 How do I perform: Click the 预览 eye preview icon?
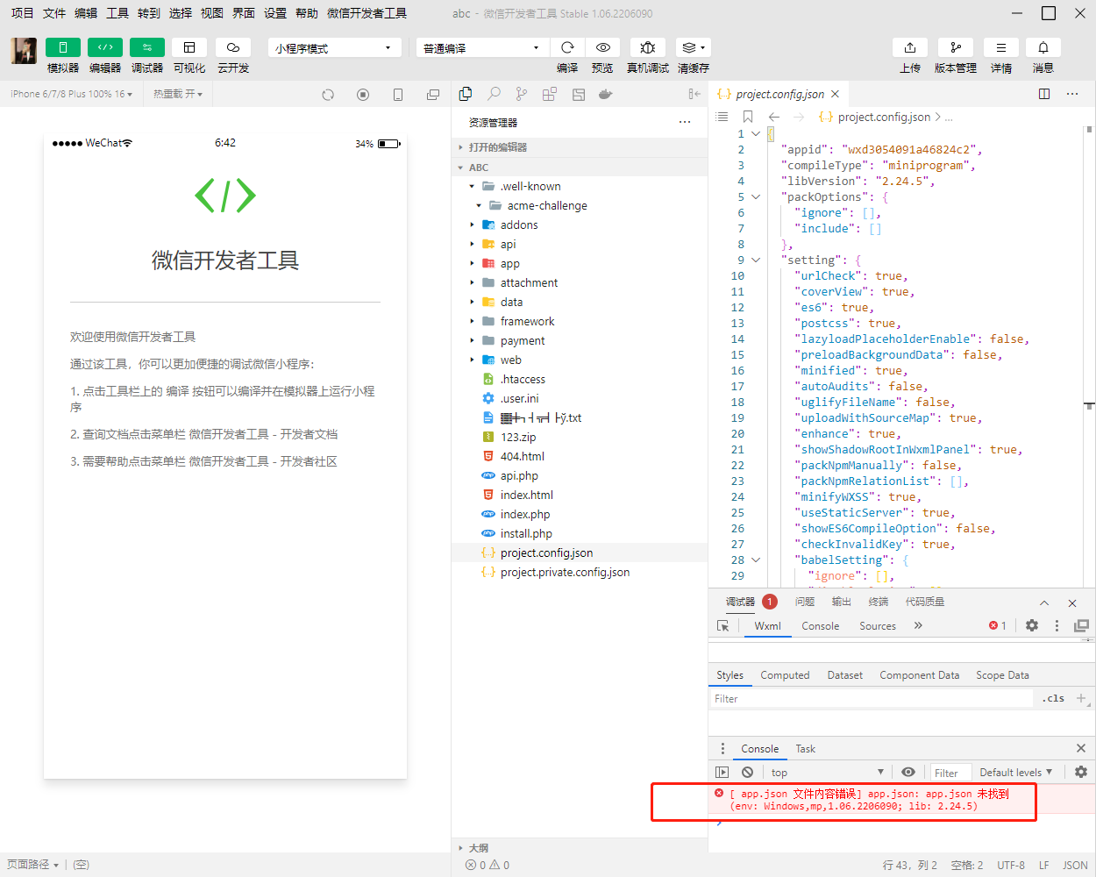[x=602, y=47]
